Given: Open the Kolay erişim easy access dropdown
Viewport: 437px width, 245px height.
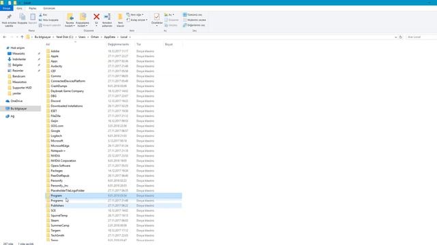Looking at the screenshot, I should pyautogui.click(x=137, y=20).
